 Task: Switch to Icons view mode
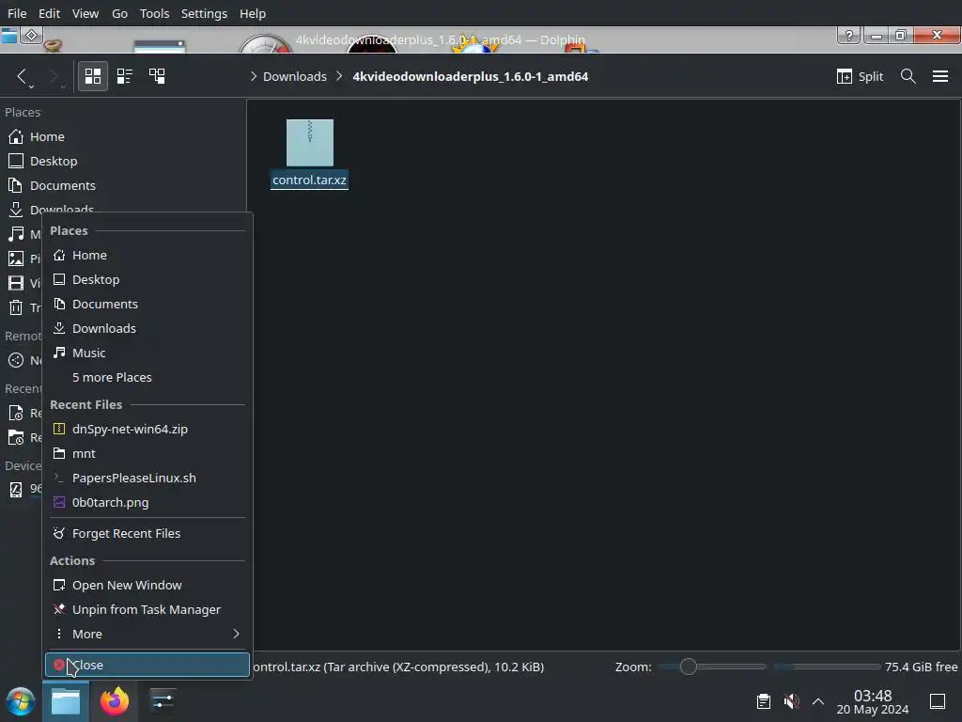[93, 76]
